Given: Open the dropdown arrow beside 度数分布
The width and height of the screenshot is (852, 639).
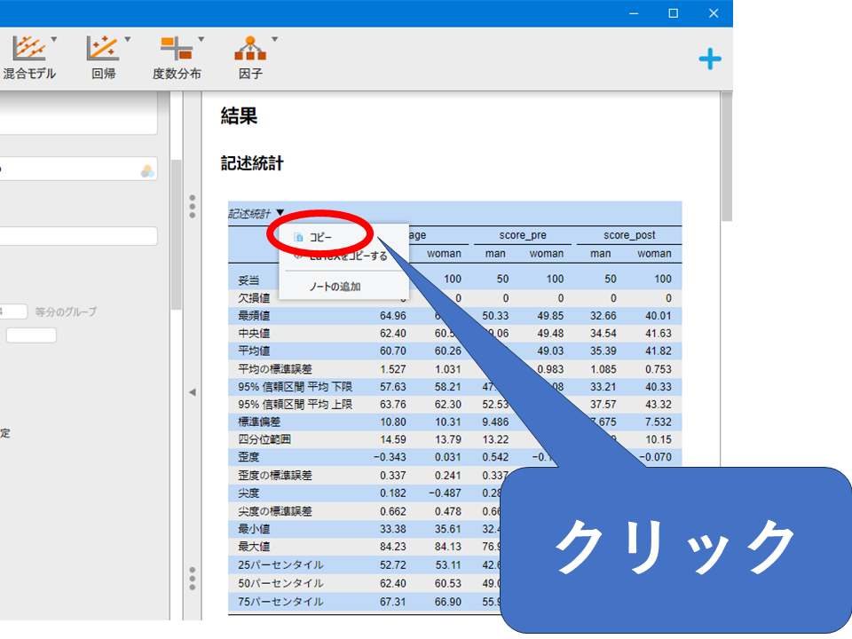Looking at the screenshot, I should tap(201, 40).
